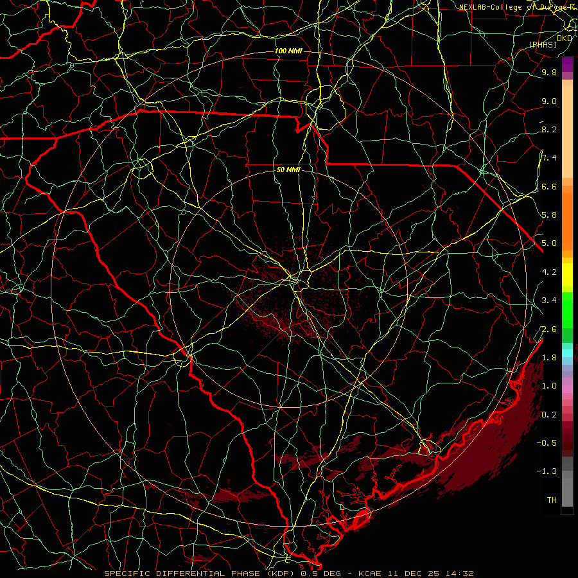Click the 5.8 value on the color scale
Screen dimensions: 578x578
tap(549, 215)
